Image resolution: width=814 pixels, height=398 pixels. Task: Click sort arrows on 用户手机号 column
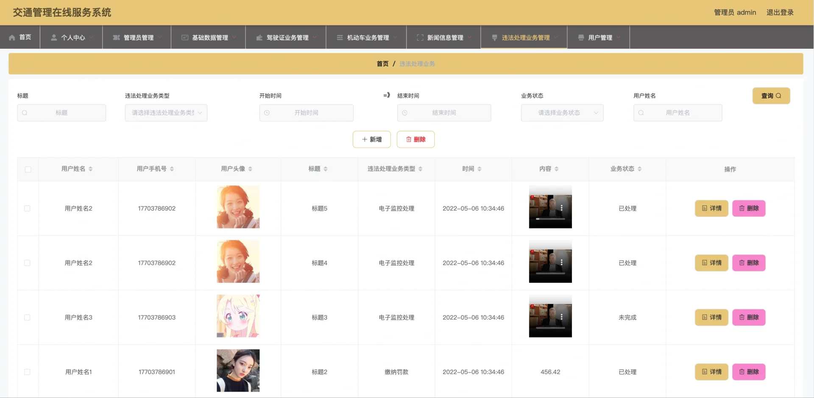click(172, 169)
